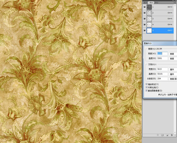177x143 pixels.
Task: Hide channel 5 with eye icon
Action: (x=144, y=31)
